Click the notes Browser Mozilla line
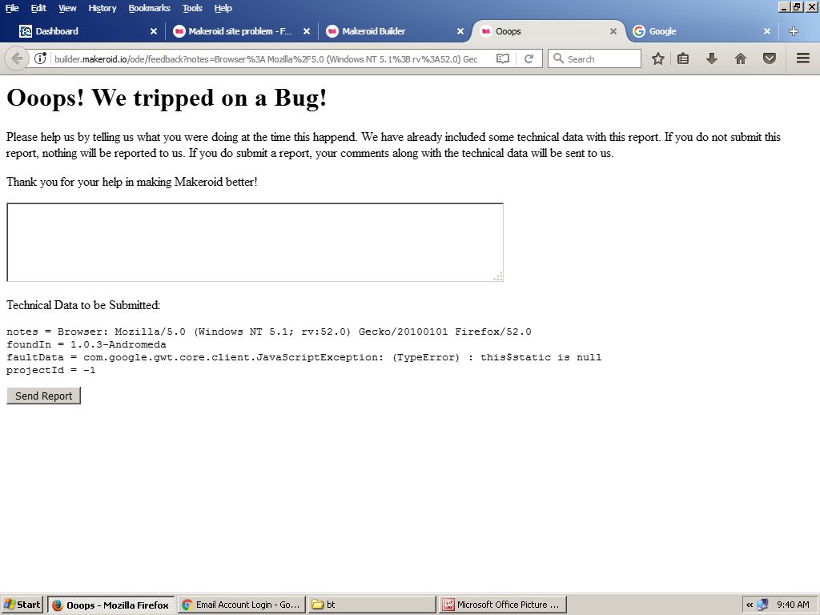 pyautogui.click(x=269, y=332)
